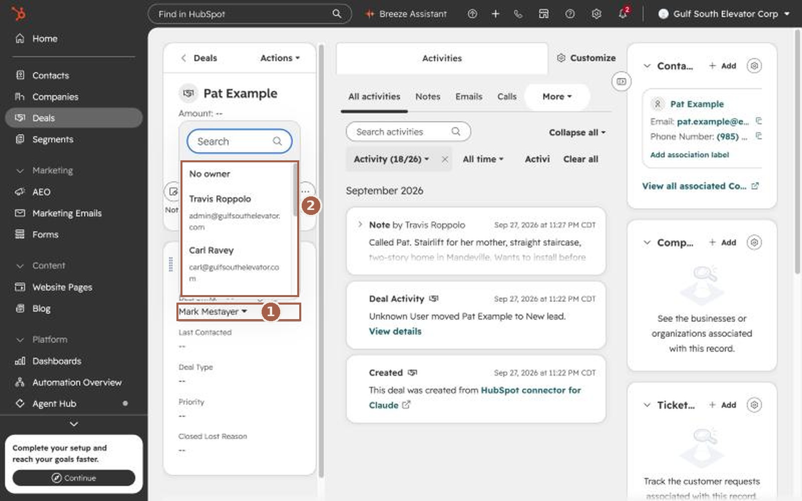
Task: Open the marketplace storefront icon
Action: [544, 14]
